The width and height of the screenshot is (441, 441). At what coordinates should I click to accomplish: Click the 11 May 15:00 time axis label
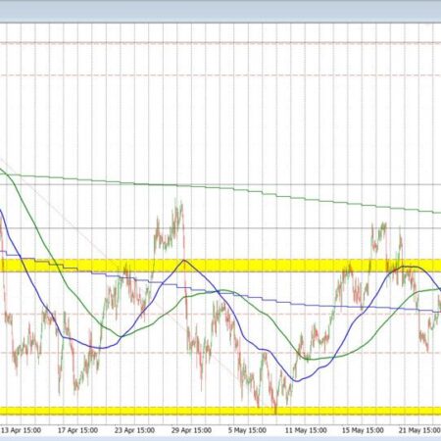(306, 430)
